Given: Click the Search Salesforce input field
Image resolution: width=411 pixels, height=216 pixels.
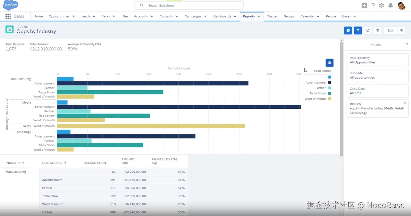Looking at the screenshot, I should coord(189,5).
